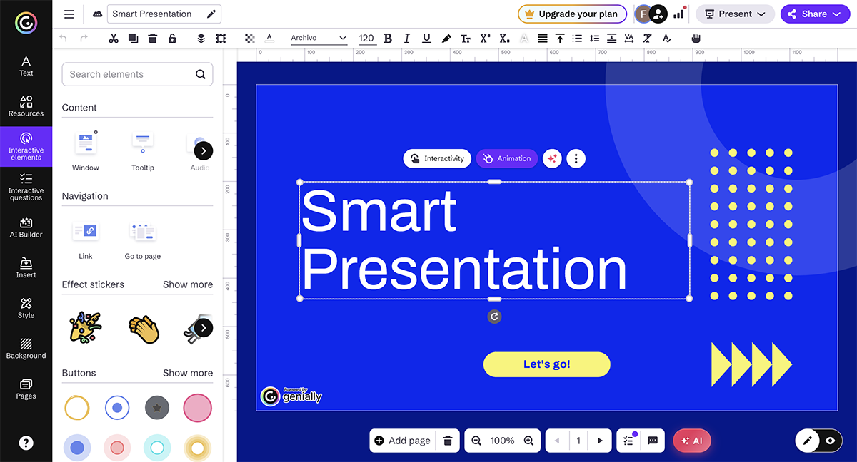Open the text highlight marker tool
Image resolution: width=857 pixels, height=462 pixels.
446,38
